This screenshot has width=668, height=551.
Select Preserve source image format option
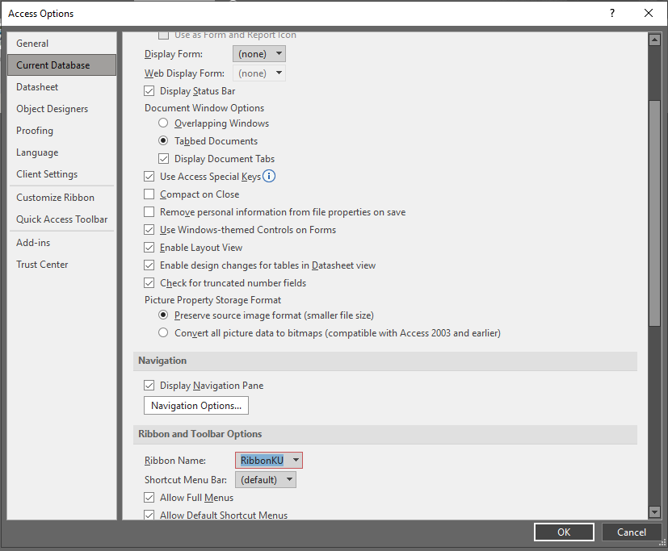[x=163, y=315]
